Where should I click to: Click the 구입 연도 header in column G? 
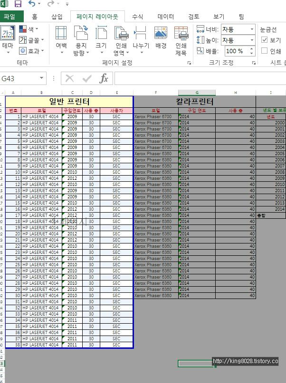click(x=197, y=111)
